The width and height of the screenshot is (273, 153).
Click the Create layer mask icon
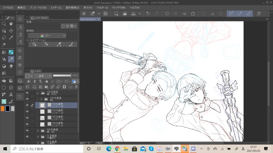pyautogui.click(x=64, y=87)
